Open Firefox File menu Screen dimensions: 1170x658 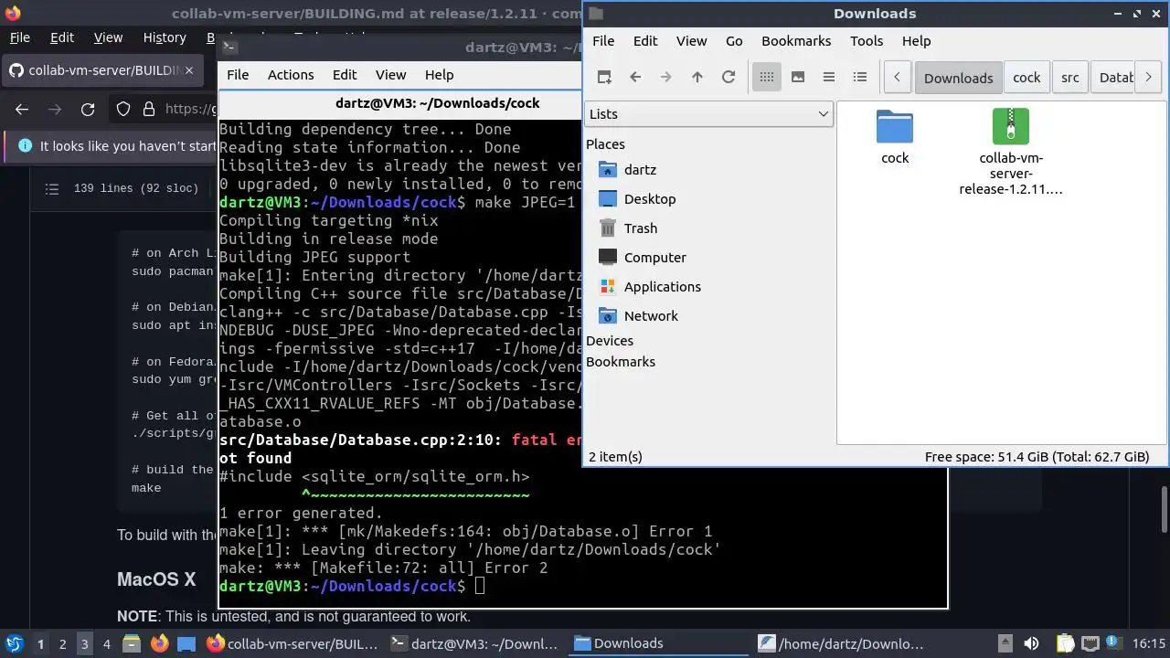19,37
